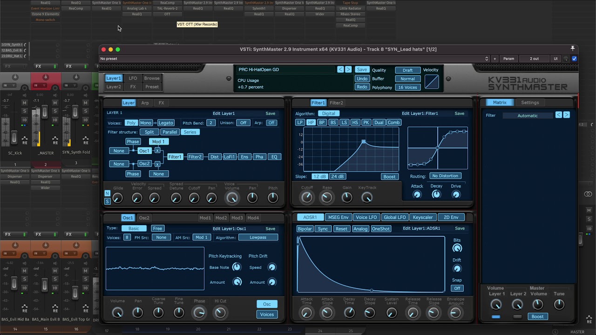Click the Ens effect node
Viewport: 596px width, 335px height.
pyautogui.click(x=244, y=157)
